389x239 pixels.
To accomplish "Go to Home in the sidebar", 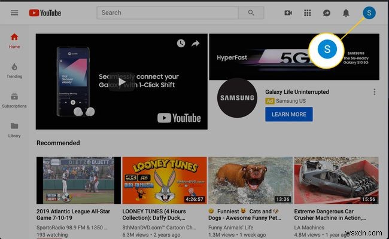I will coord(14,41).
